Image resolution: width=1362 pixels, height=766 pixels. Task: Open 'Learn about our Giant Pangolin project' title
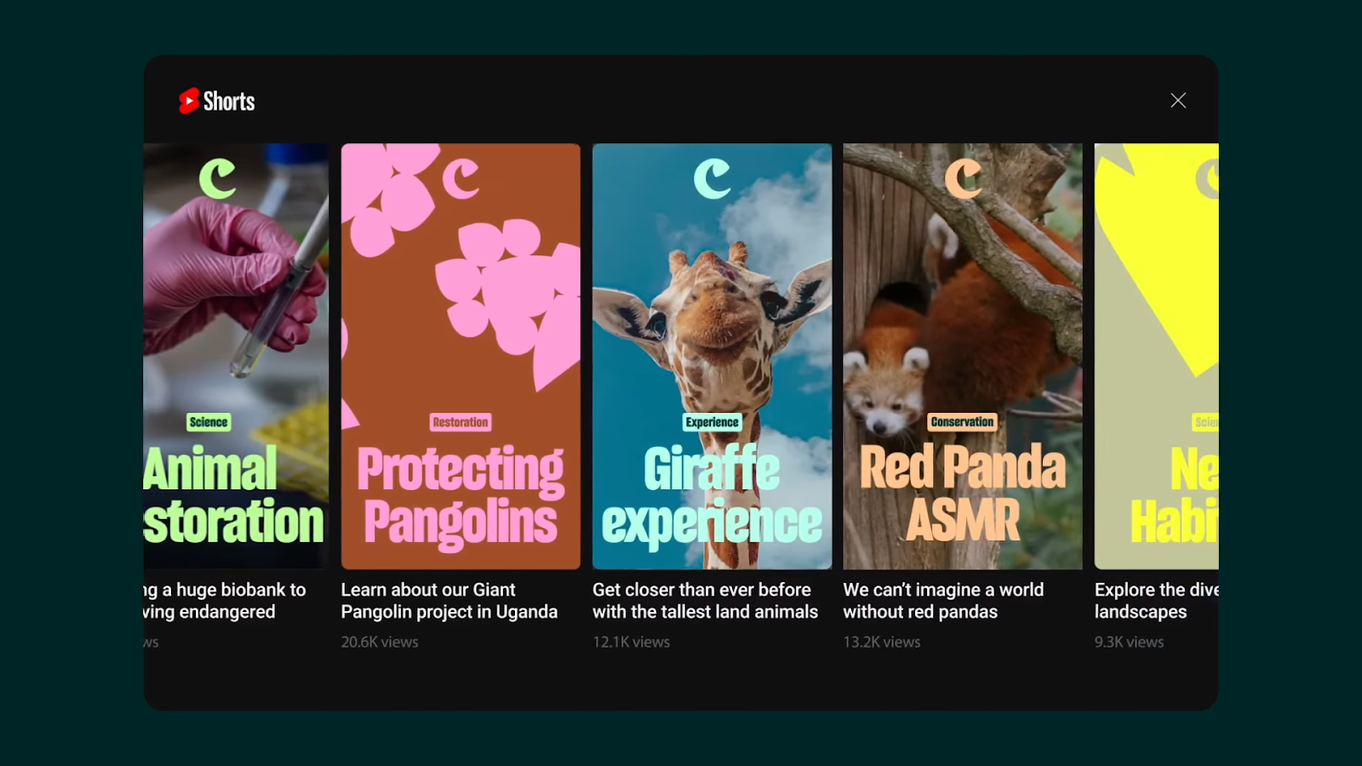click(x=449, y=601)
